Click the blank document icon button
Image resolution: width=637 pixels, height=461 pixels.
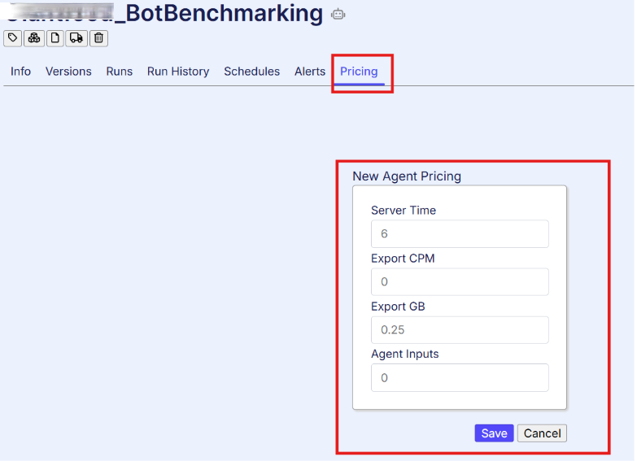55,38
